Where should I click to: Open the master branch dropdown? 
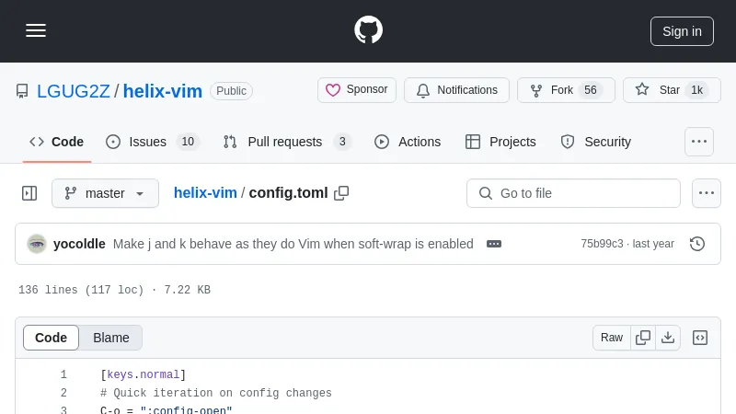105,193
